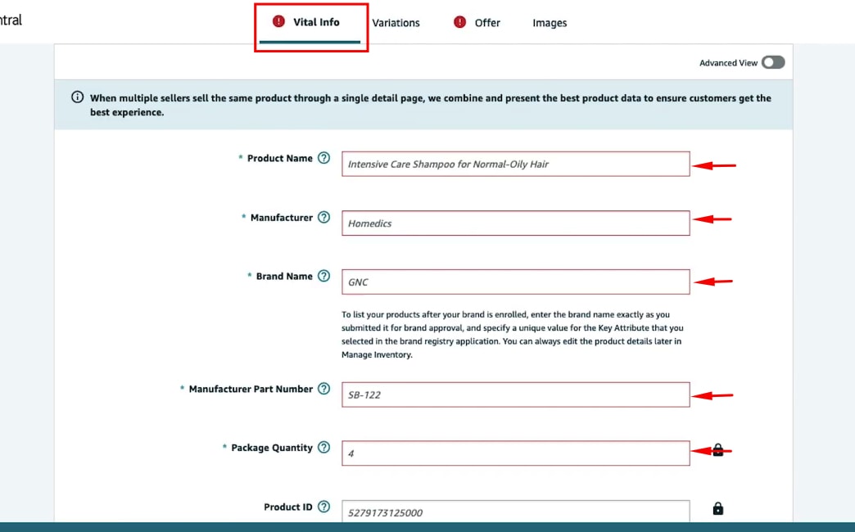Click Manufacturer Part Number field SB-122
Viewport: 855px width, 532px height.
tap(515, 394)
